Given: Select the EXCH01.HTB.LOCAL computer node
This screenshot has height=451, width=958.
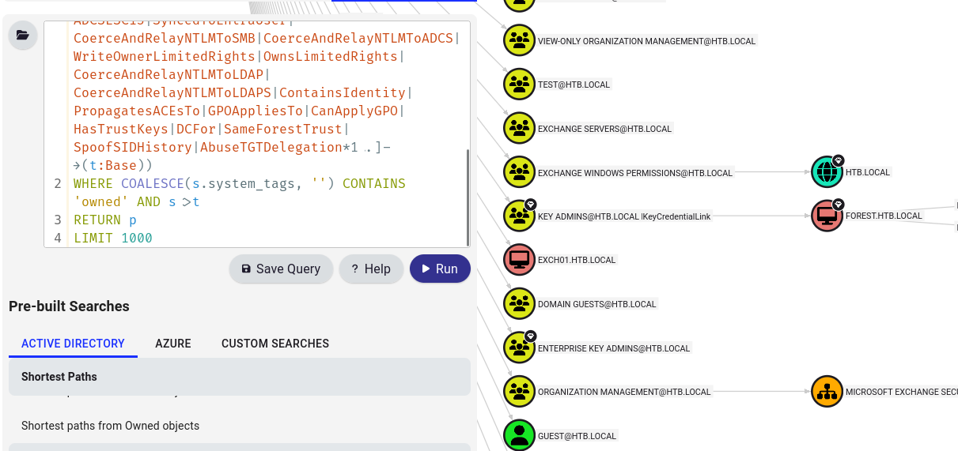Looking at the screenshot, I should click(x=519, y=259).
